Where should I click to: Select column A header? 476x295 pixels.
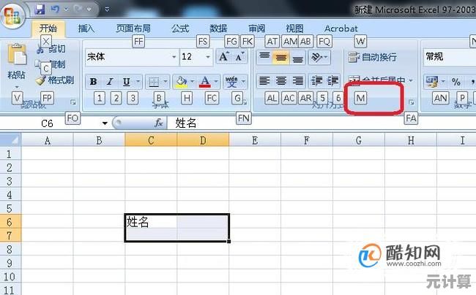click(47, 140)
